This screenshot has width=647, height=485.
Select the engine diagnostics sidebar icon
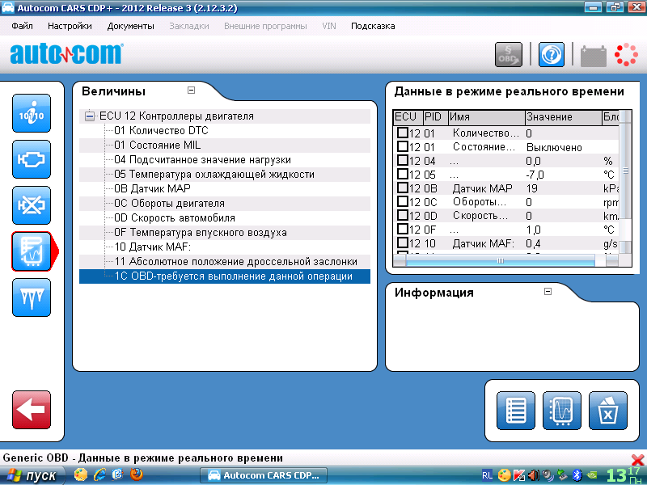(x=32, y=160)
